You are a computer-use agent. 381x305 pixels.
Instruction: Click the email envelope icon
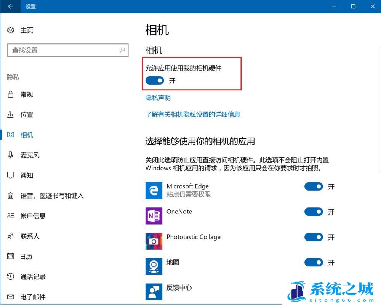(10, 297)
